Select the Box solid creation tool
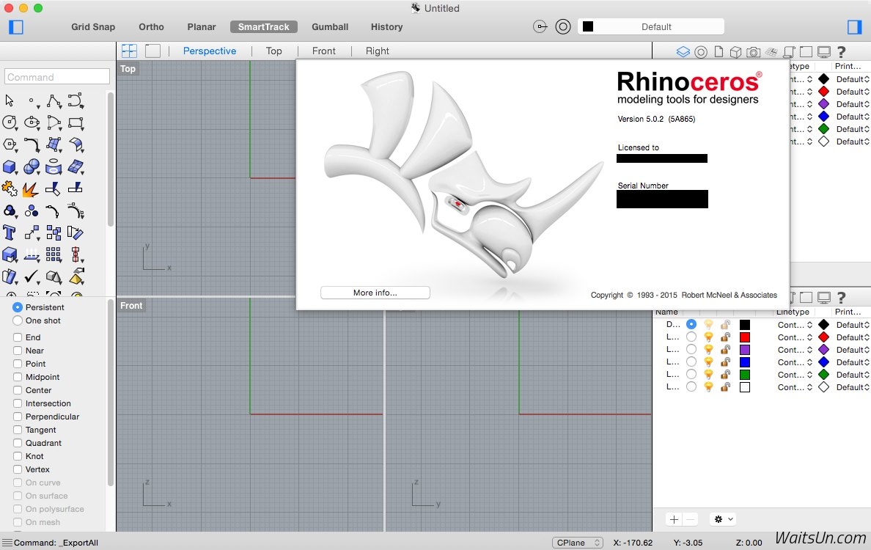 coord(10,167)
